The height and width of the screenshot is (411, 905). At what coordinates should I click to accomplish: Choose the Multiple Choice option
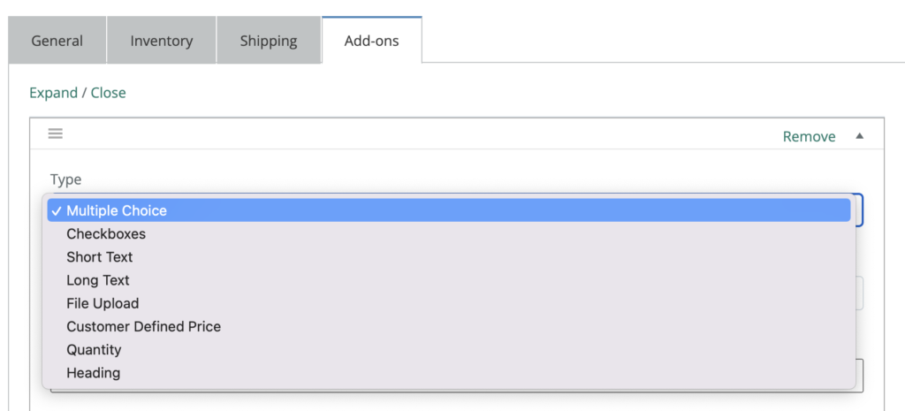(x=117, y=210)
